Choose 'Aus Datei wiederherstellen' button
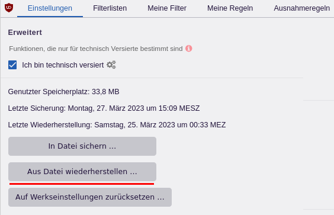This screenshot has width=334, height=215. 82,172
